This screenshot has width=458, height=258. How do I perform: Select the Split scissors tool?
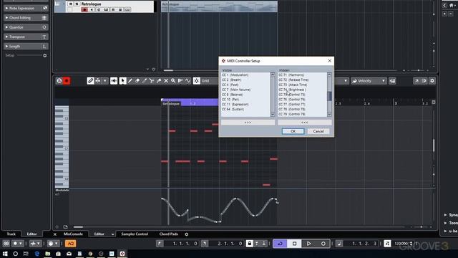pos(152,81)
